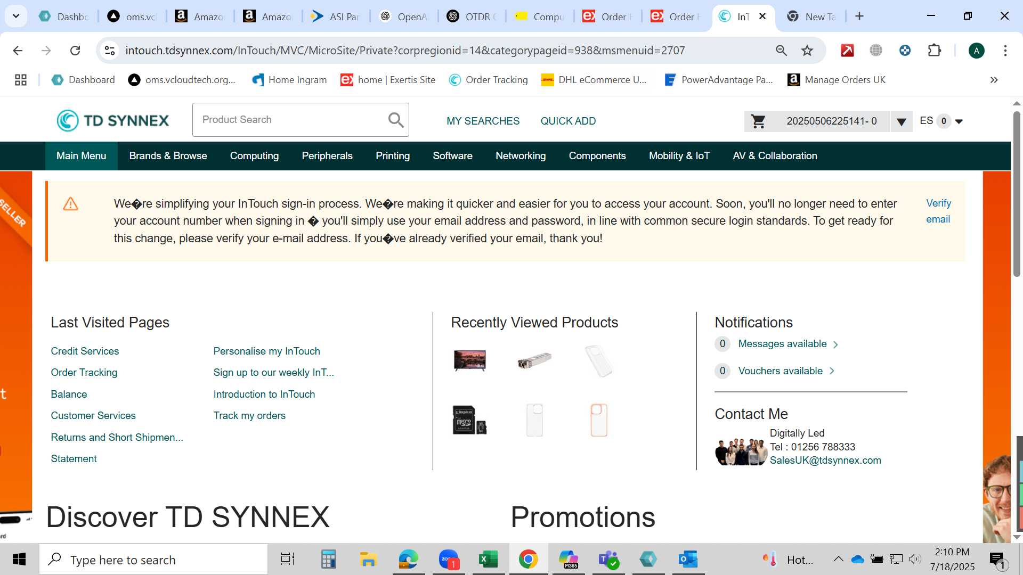The height and width of the screenshot is (575, 1023).
Task: Open DHL eCommerce bookmark
Action: (x=593, y=80)
